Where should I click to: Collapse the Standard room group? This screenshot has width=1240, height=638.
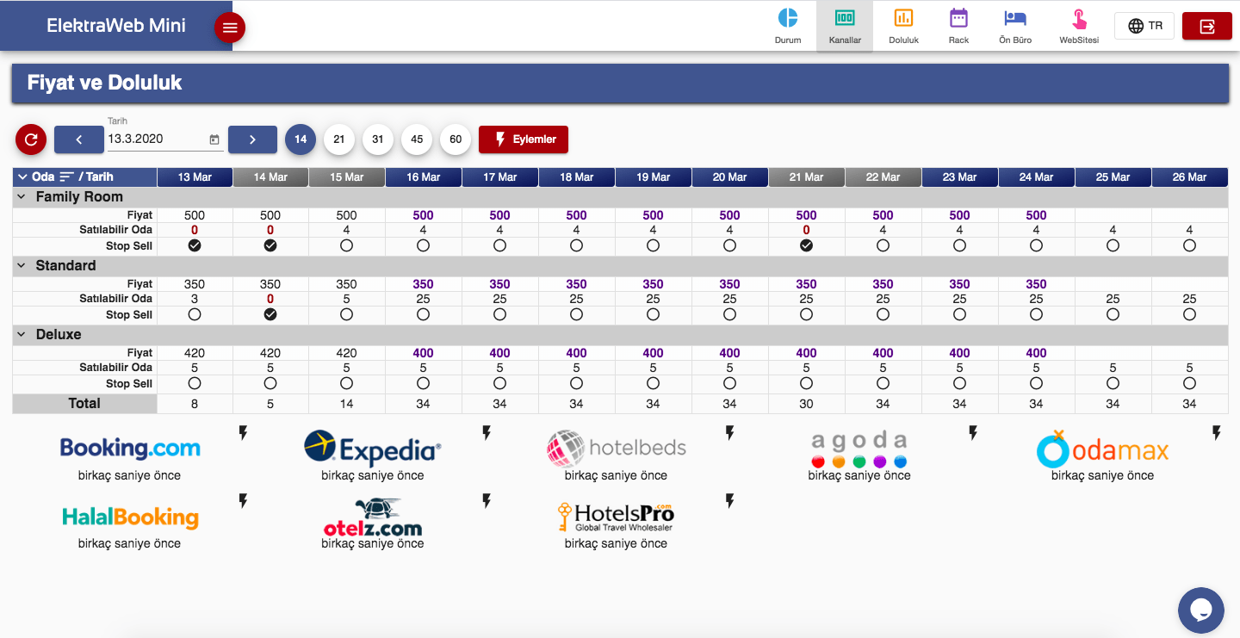point(21,265)
